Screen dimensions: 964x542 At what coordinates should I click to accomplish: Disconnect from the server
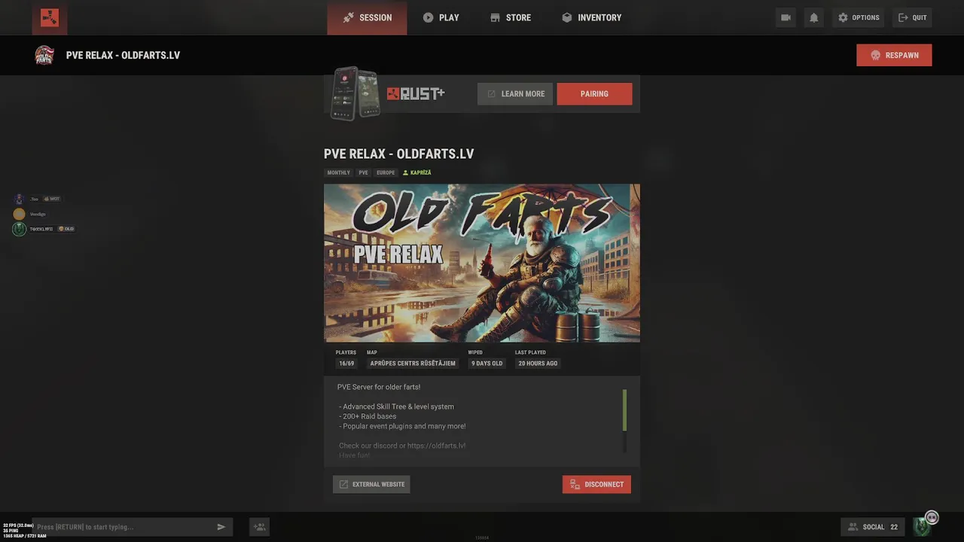click(x=596, y=484)
